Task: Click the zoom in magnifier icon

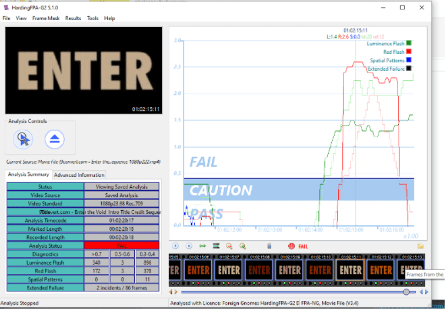Action: point(243,246)
